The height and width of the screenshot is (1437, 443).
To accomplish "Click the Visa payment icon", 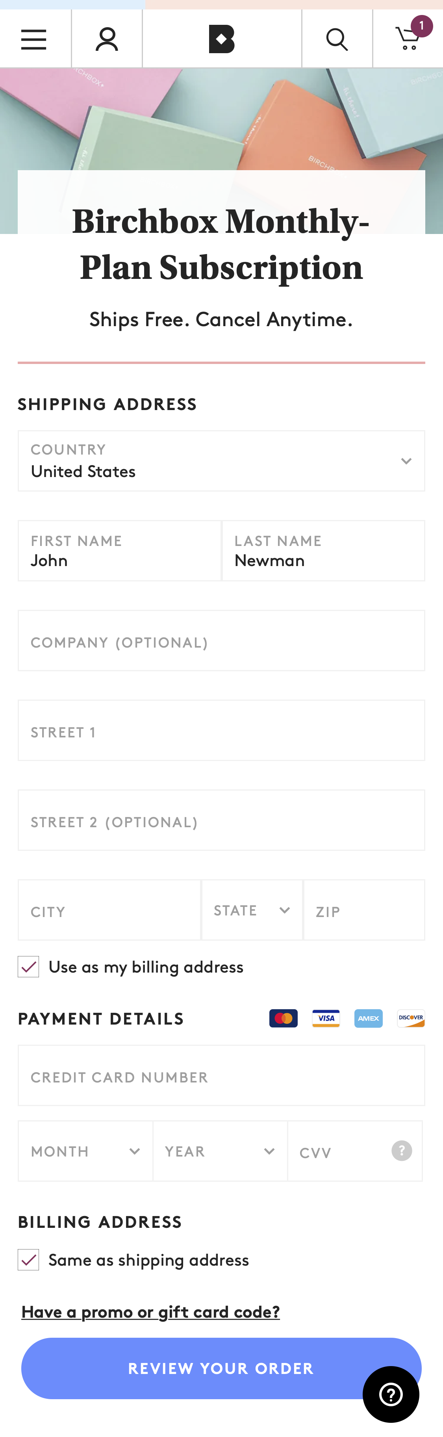I will 326,1018.
